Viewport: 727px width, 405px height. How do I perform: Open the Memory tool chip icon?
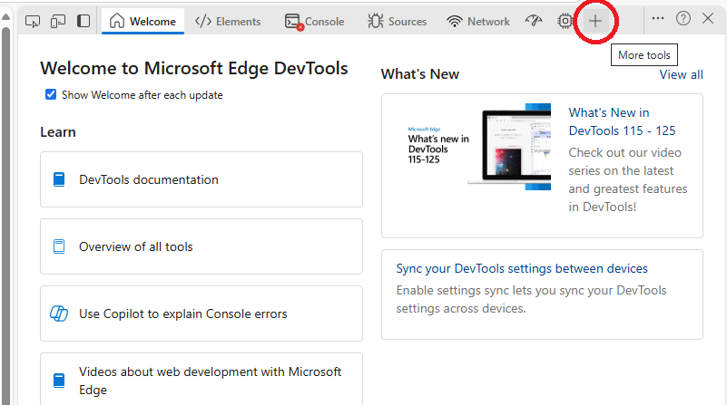coord(565,21)
